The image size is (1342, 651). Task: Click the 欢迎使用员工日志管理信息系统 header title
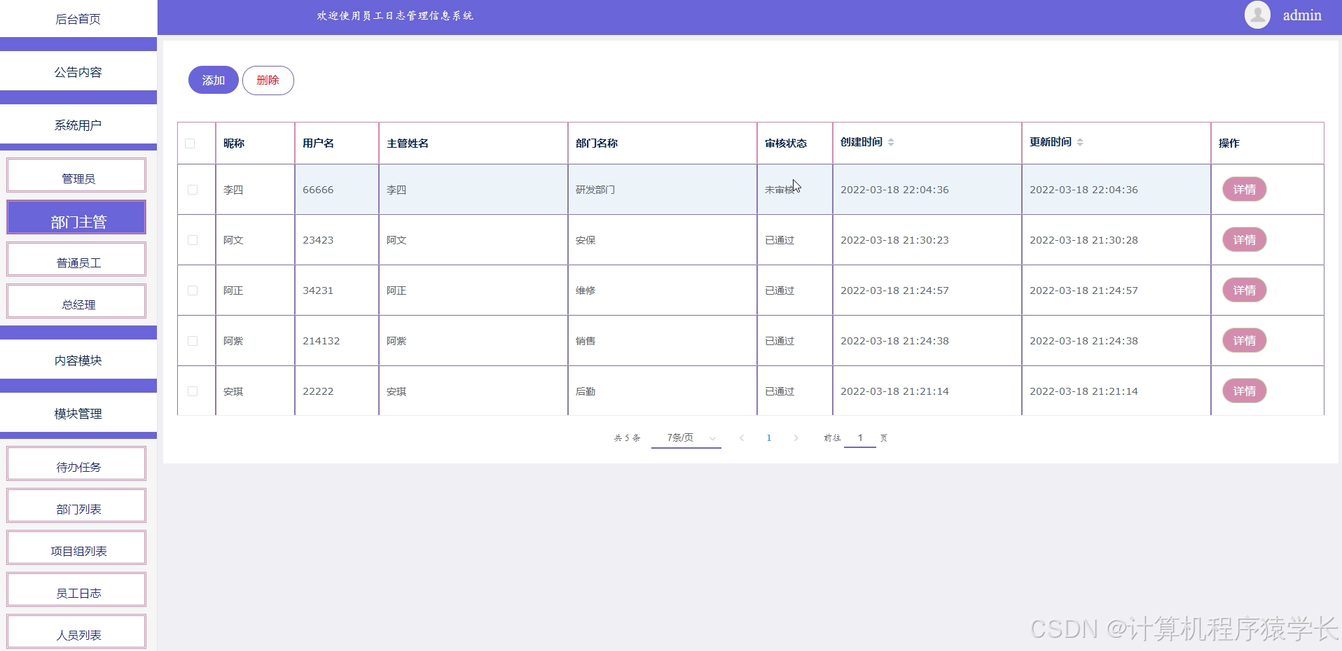tap(395, 15)
